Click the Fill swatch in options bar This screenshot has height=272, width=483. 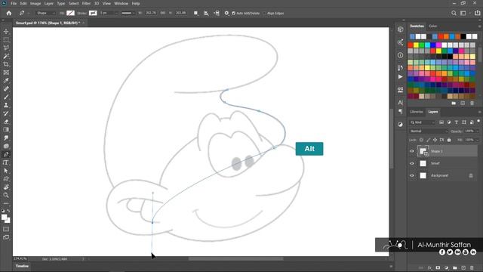pos(70,13)
